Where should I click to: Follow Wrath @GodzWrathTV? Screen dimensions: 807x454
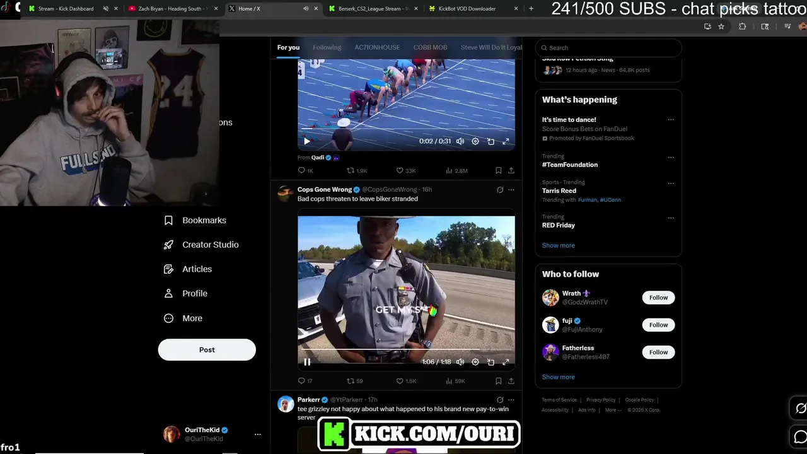coord(658,298)
